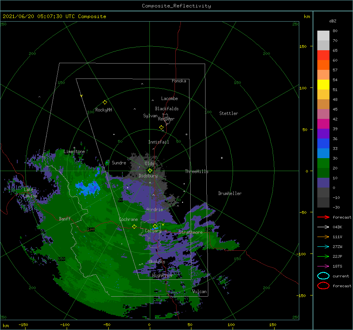Viewport: 353px width, 330px height.
Task: Select the Strathmore label
Action: [x=191, y=232]
